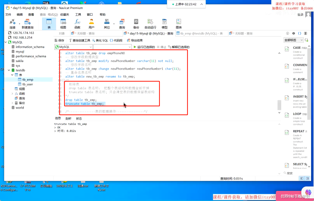This screenshot has height=201, width=314.
Task: Open the 工具 menu
Action: (x=78, y=15)
